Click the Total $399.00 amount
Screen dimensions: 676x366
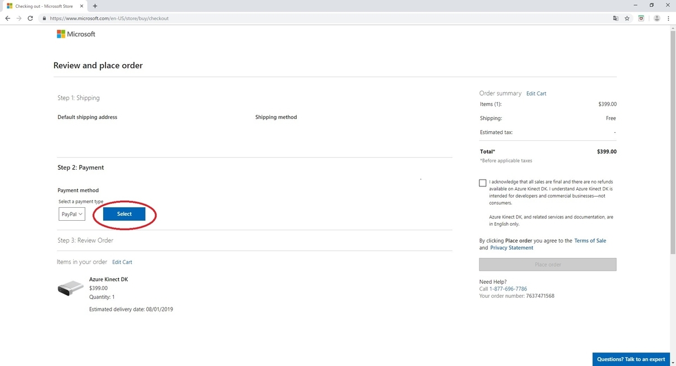pos(607,151)
